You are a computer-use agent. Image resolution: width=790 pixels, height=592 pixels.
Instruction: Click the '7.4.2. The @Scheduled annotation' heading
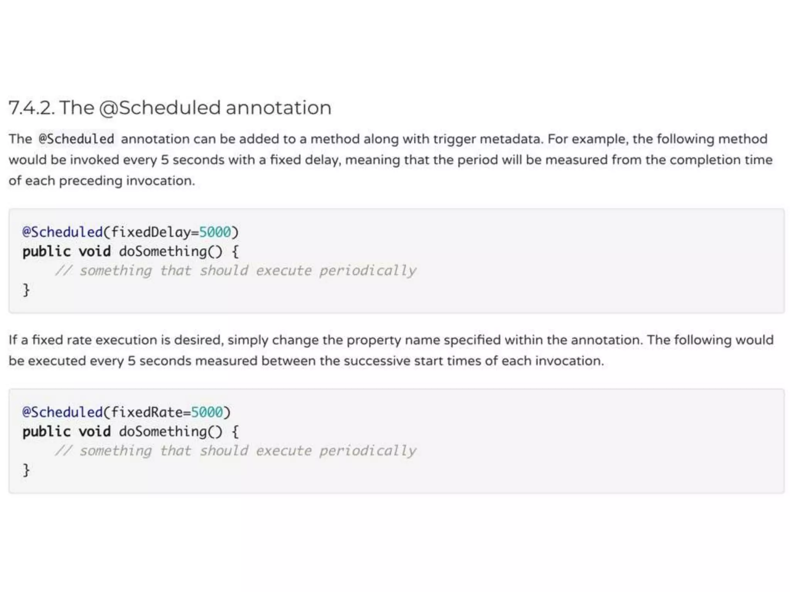point(170,108)
